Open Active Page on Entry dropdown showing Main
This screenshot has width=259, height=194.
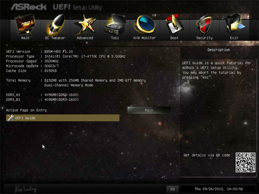click(x=149, y=110)
